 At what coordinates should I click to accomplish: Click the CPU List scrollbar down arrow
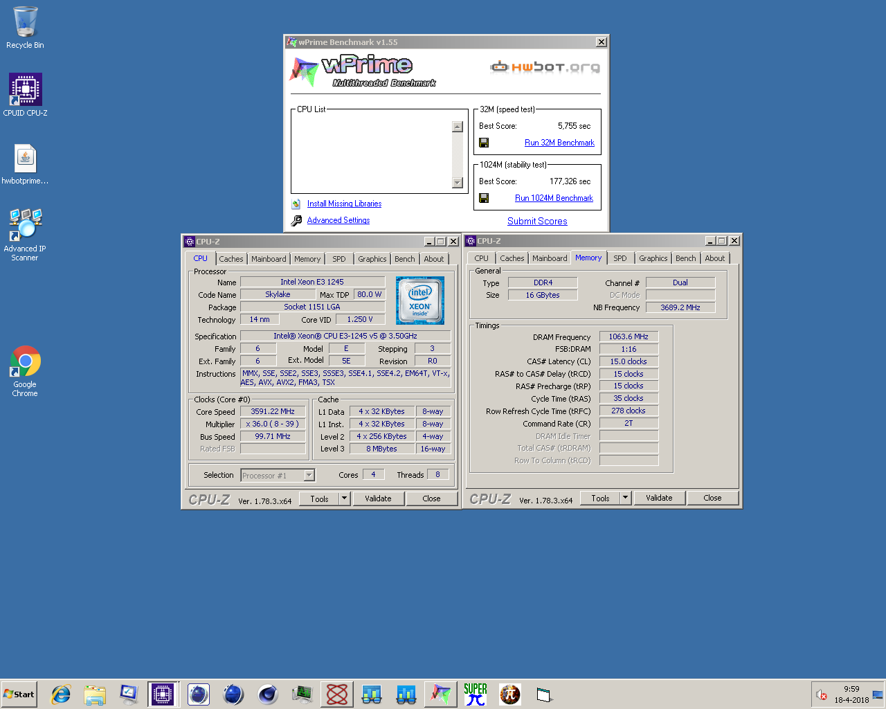[457, 183]
